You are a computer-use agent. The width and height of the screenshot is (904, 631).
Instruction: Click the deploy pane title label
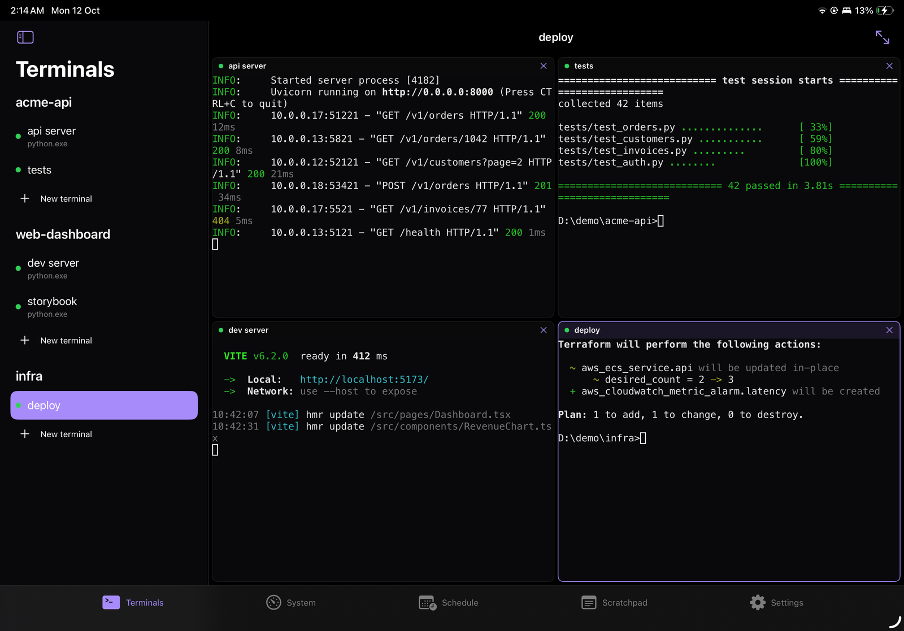tap(587, 330)
